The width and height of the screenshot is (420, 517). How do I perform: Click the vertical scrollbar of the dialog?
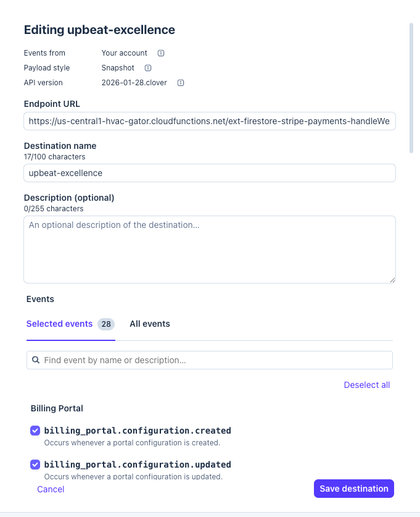tap(411, 86)
